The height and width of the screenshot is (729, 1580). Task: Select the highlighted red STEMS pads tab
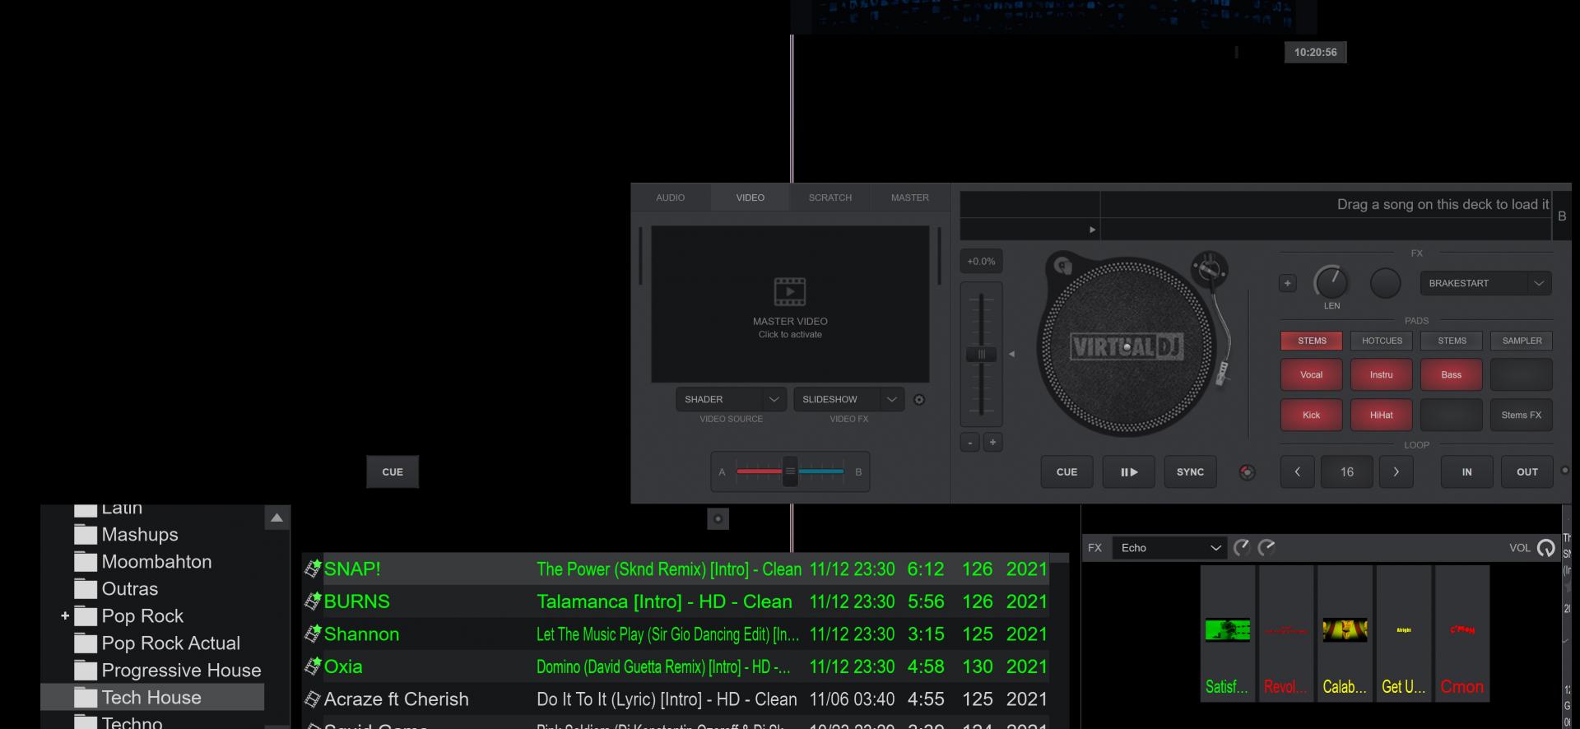click(1312, 341)
